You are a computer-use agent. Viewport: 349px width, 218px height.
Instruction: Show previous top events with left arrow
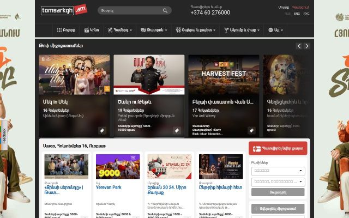click(299, 46)
